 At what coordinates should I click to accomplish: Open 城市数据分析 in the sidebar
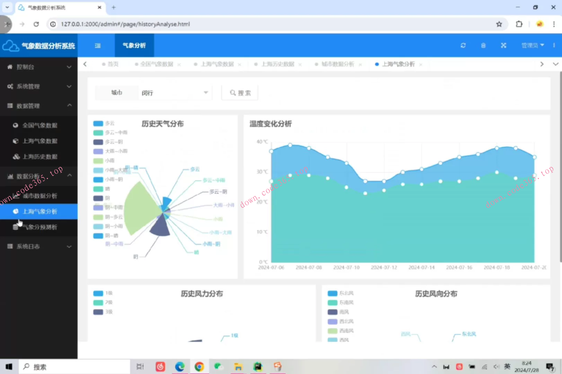(39, 196)
